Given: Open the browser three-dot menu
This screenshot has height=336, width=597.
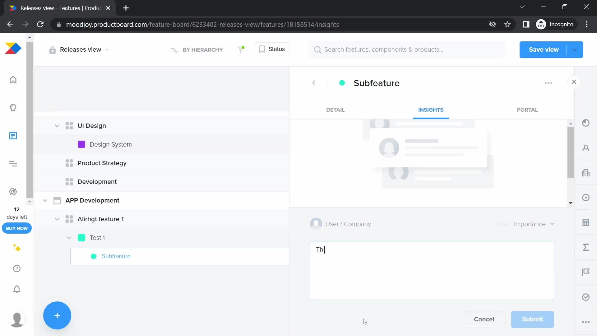Looking at the screenshot, I should click(587, 24).
